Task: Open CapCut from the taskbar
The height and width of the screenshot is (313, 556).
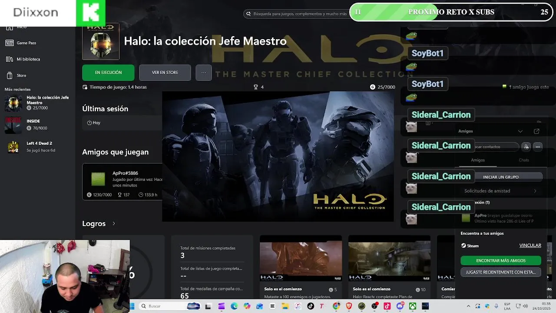Action: point(272,306)
